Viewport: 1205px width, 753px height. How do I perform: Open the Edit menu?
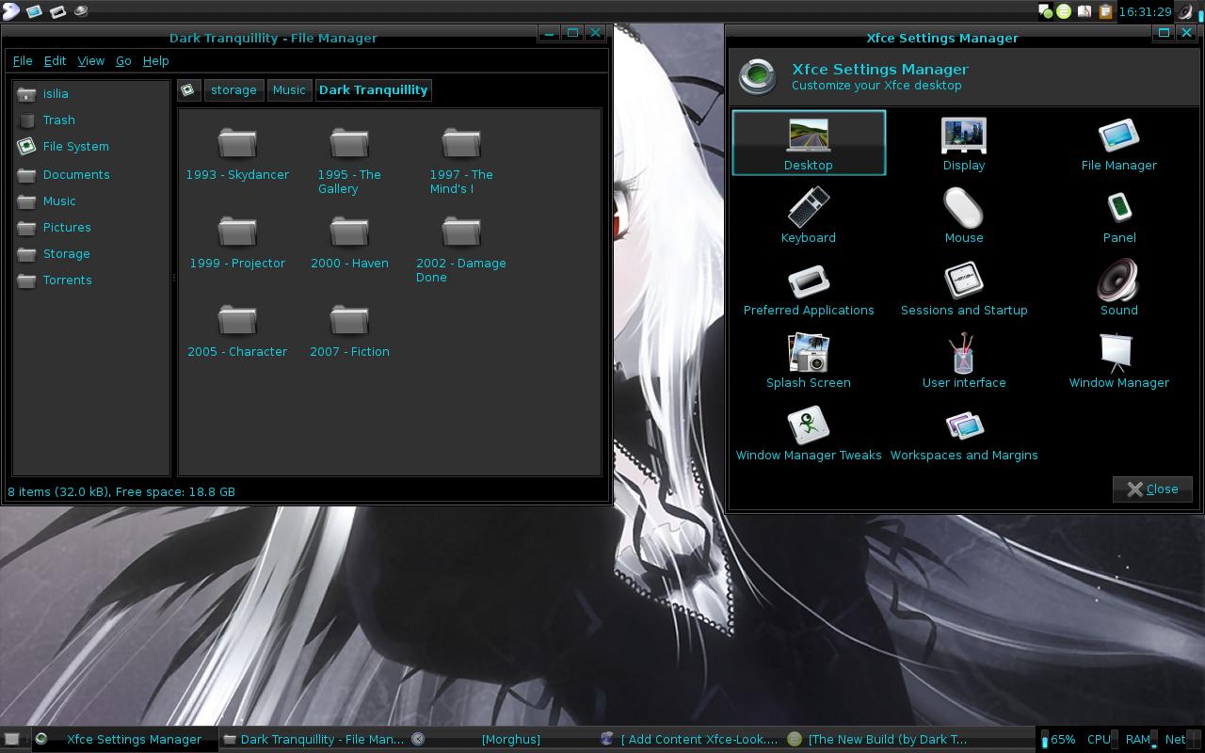tap(55, 60)
